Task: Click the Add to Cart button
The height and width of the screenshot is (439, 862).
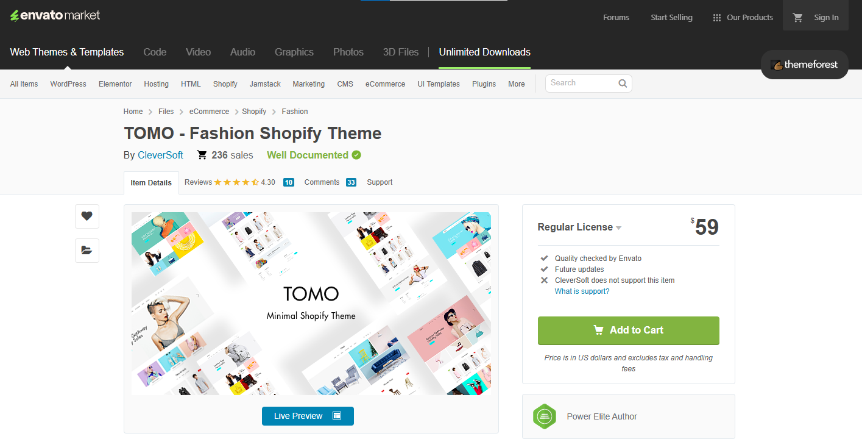Action: coord(628,330)
